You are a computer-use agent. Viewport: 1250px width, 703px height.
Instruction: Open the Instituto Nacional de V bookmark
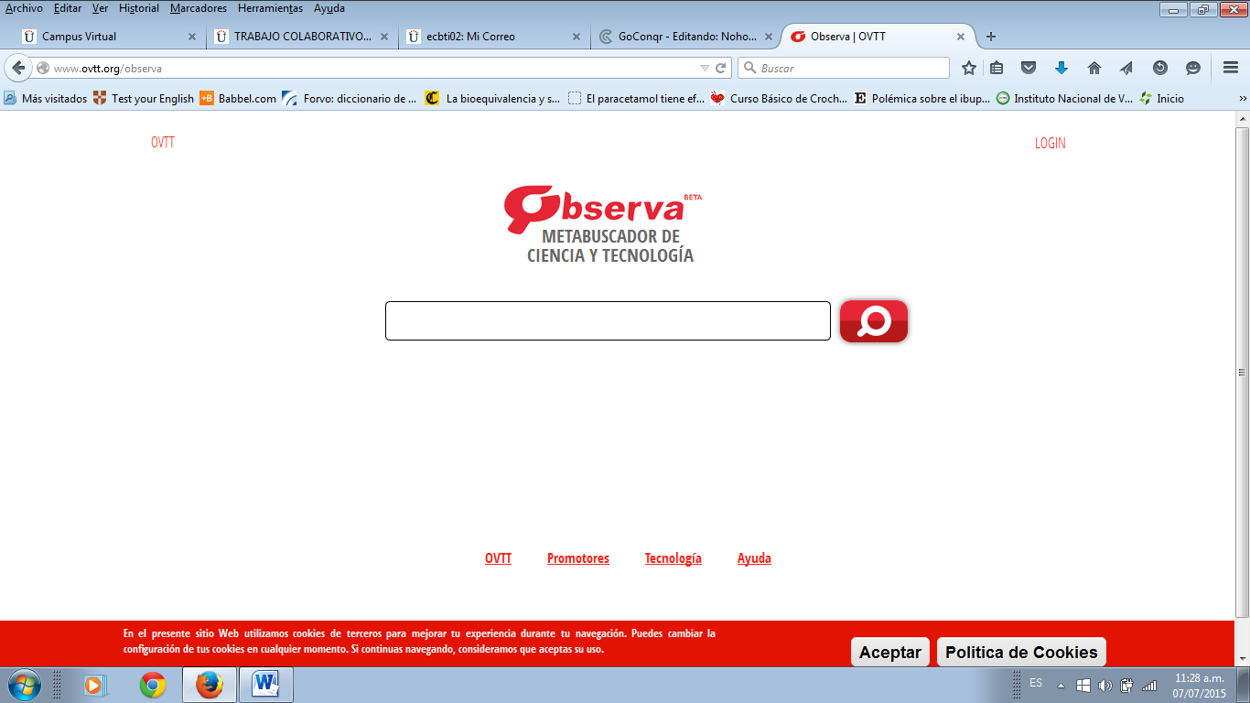pyautogui.click(x=1065, y=98)
